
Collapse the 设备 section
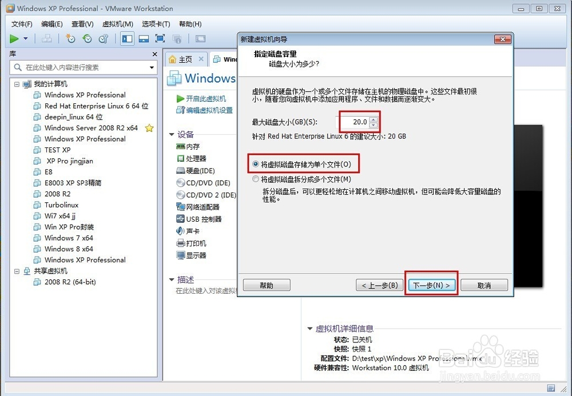tap(172, 134)
